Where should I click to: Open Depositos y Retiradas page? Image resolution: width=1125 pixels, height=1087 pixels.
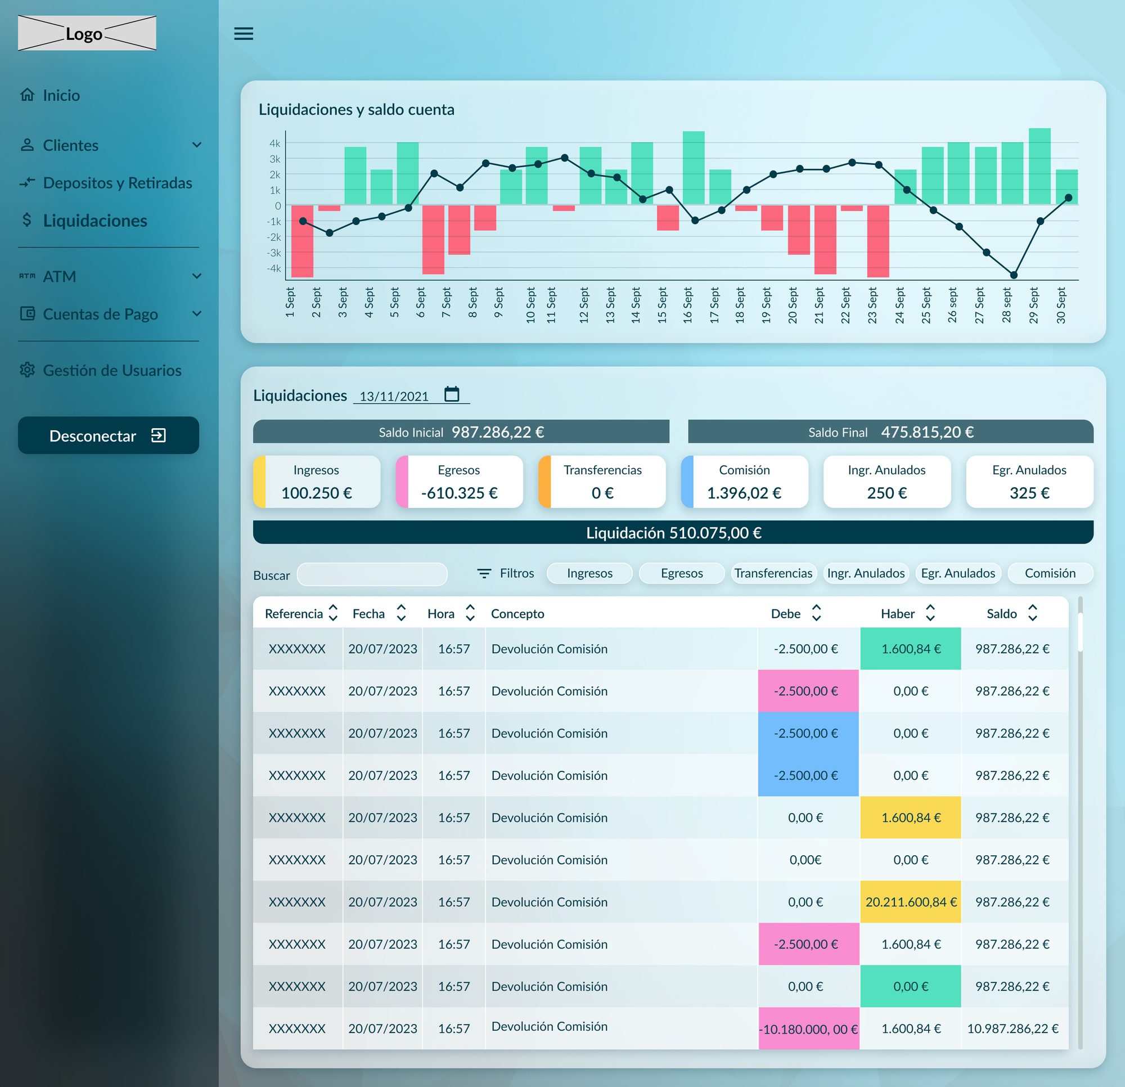click(x=118, y=183)
